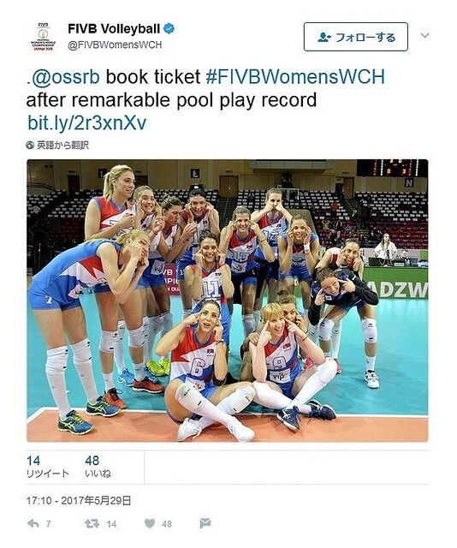Open the bit.ly/2r3xnXv link

(86, 122)
